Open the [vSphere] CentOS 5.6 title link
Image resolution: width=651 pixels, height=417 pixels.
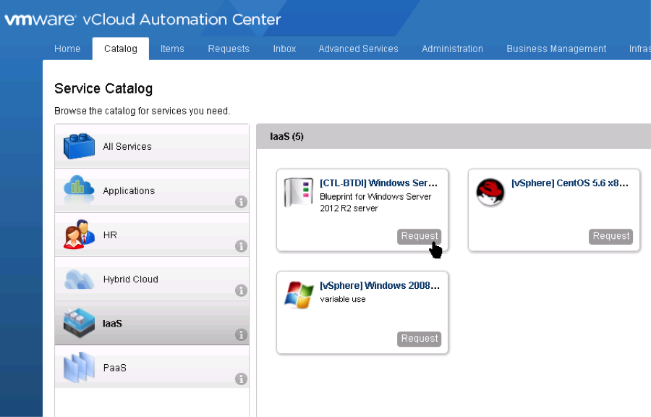coord(570,182)
